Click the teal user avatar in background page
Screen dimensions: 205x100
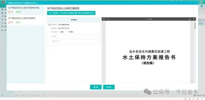[x=202, y=6]
